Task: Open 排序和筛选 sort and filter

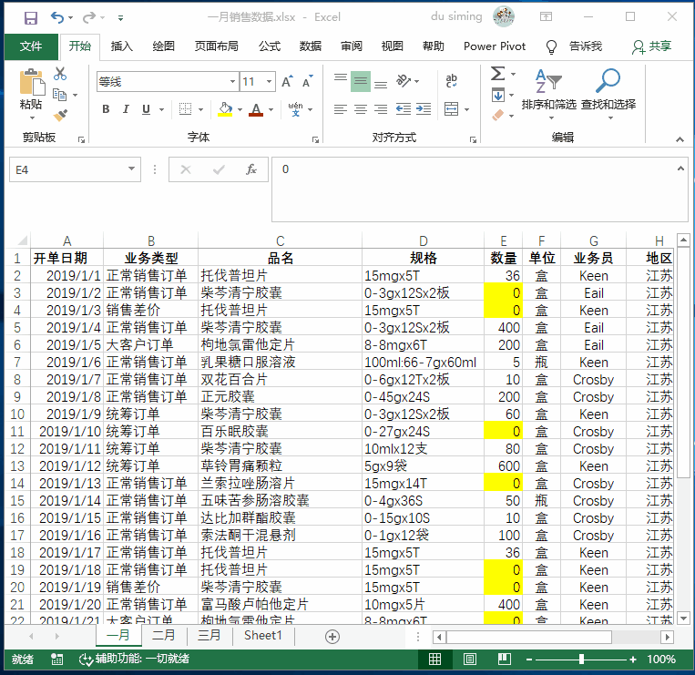Action: pos(548,94)
